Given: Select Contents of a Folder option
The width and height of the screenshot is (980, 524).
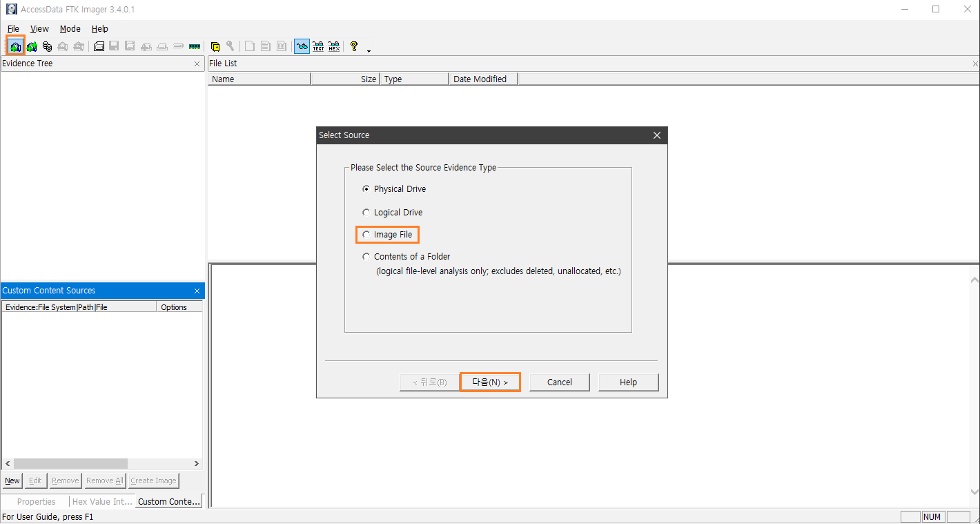Looking at the screenshot, I should (x=366, y=257).
